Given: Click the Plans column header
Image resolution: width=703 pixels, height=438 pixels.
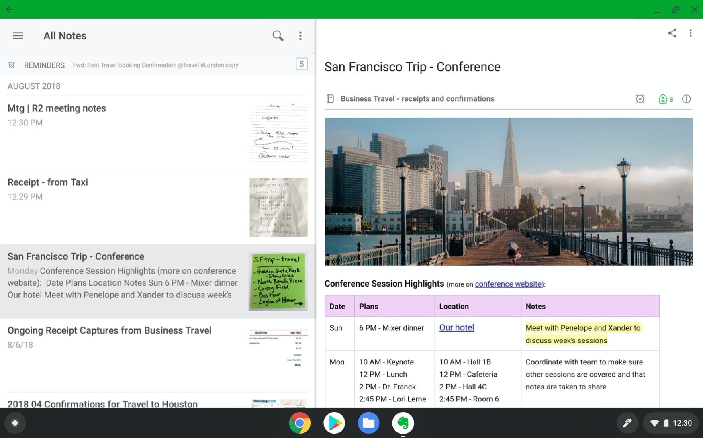Looking at the screenshot, I should pyautogui.click(x=394, y=306).
